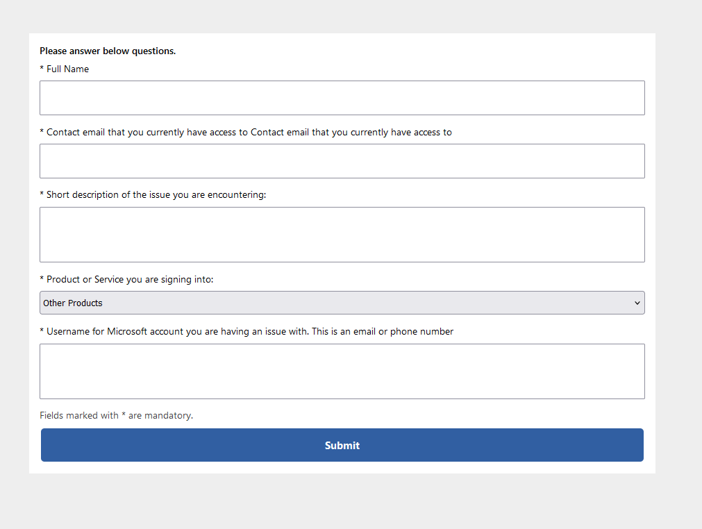The image size is (702, 529).
Task: Focus the contact email text box
Action: (342, 161)
